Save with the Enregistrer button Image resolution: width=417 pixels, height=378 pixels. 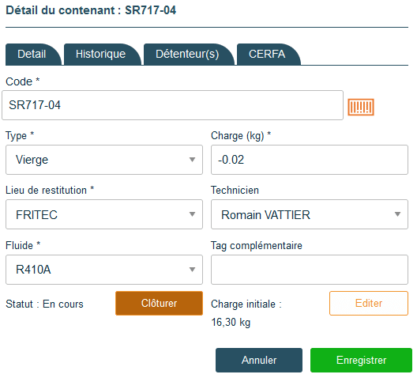coord(361,360)
